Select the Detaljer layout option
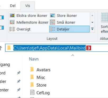Image resolution: width=108 pixels, height=98 pixels. pos(69,29)
